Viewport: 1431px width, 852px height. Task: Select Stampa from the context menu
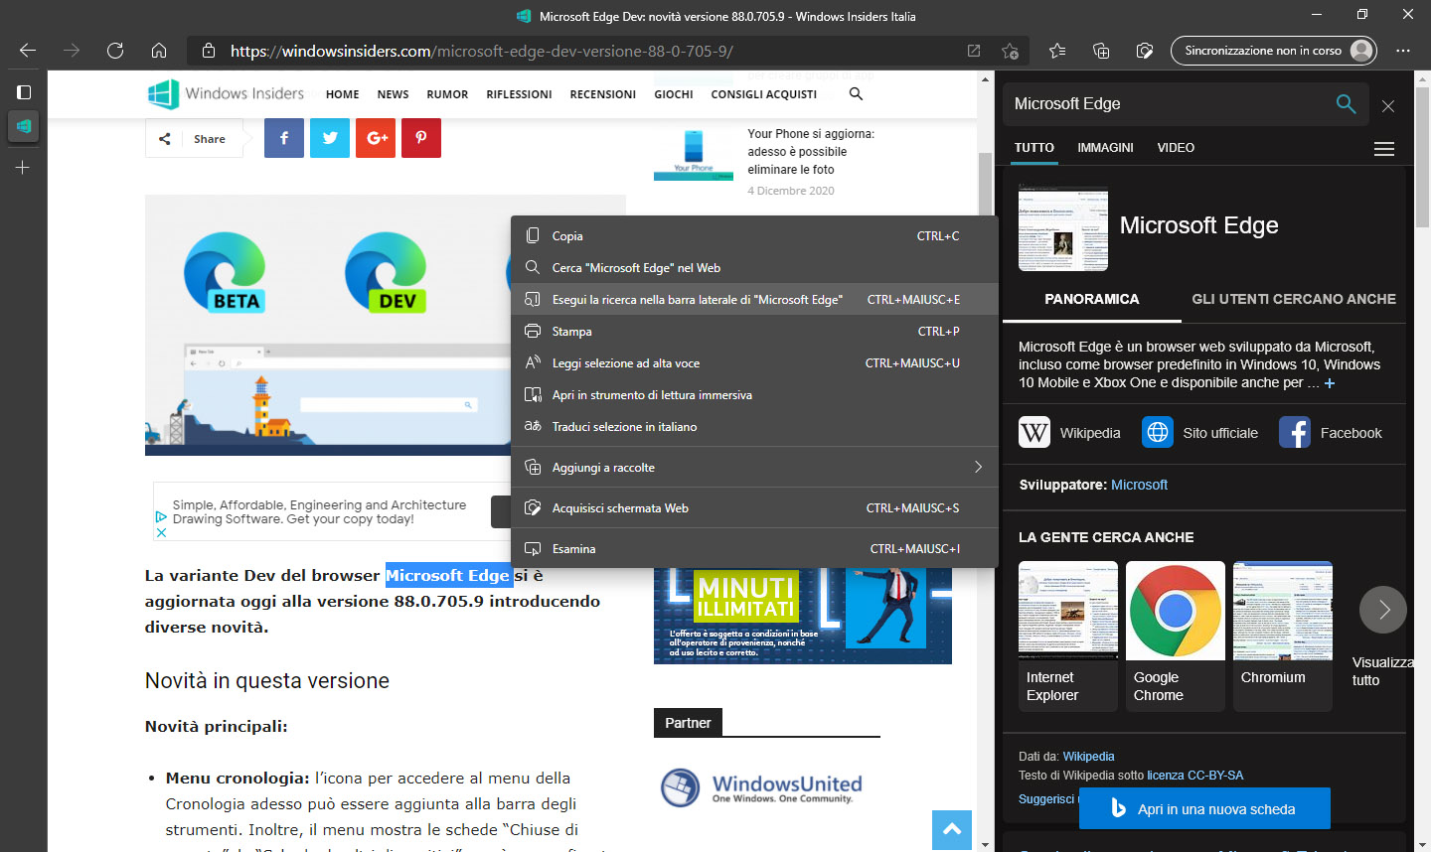[754, 332]
